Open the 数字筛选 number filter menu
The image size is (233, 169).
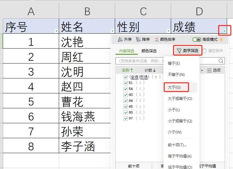click(x=188, y=51)
